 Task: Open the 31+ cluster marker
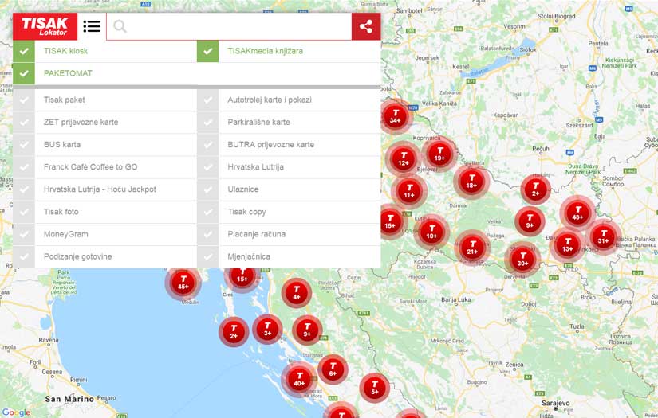click(604, 236)
